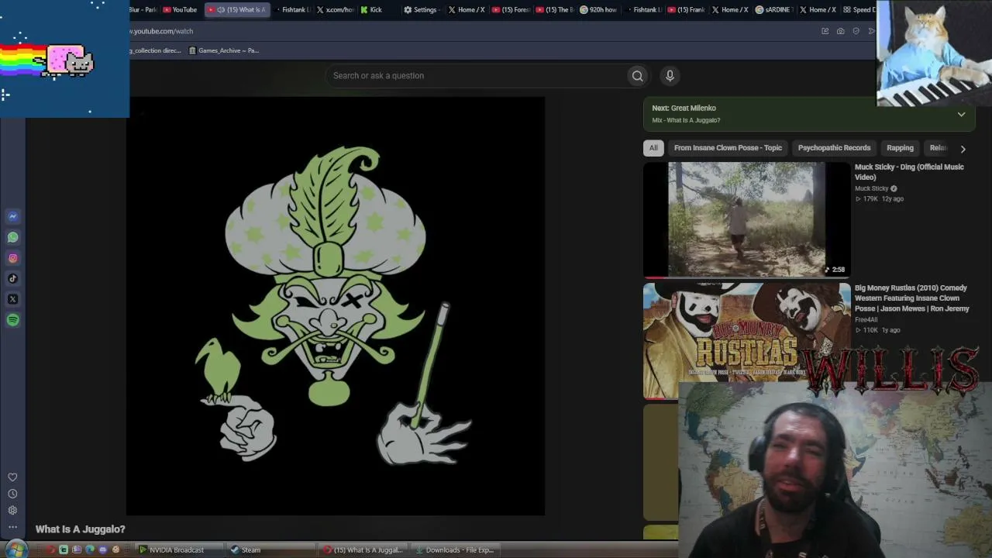The image size is (992, 558).
Task: Click the share icon left of camera in address bar
Action: [x=825, y=31]
